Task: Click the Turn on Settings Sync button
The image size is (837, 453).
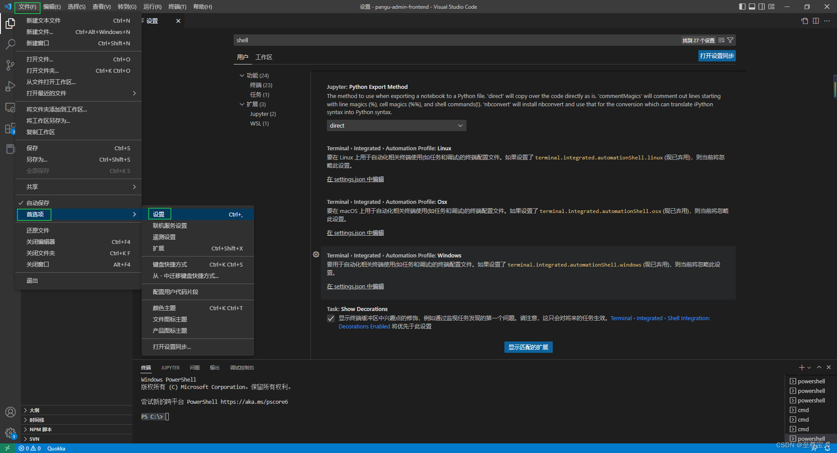Action: click(717, 56)
